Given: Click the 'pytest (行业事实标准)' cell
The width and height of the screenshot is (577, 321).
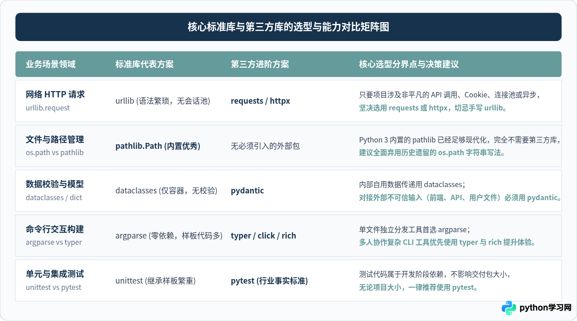Looking at the screenshot, I should point(269,281).
